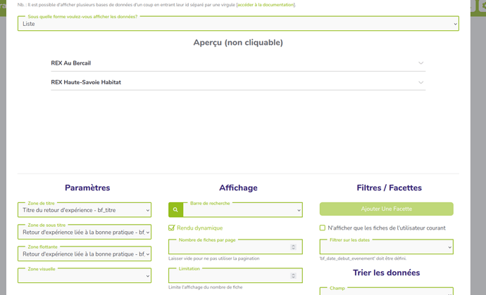Expand the REX Haute-Savoie Habitat chevron
The height and width of the screenshot is (295, 486).
420,82
